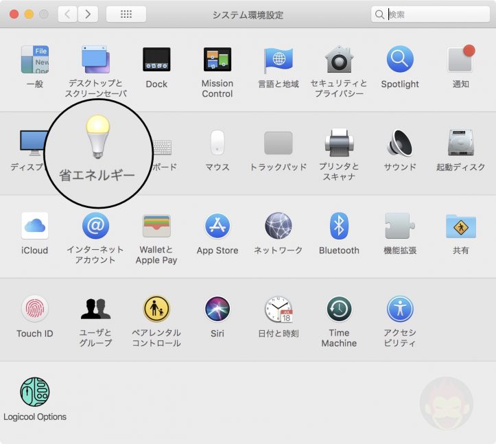
Task: Open Notifications (通知) preferences
Action: (460, 59)
